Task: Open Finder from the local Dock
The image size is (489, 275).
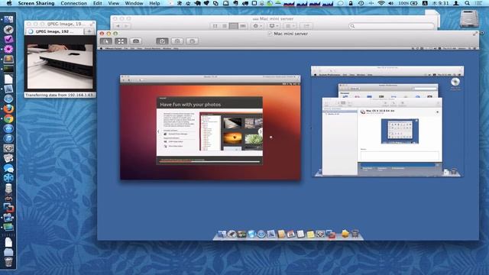Action: 8,19
